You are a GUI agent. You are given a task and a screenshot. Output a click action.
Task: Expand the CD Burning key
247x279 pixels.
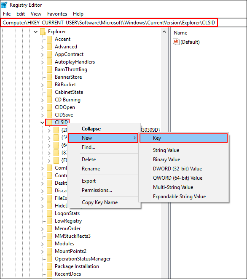[42, 100]
